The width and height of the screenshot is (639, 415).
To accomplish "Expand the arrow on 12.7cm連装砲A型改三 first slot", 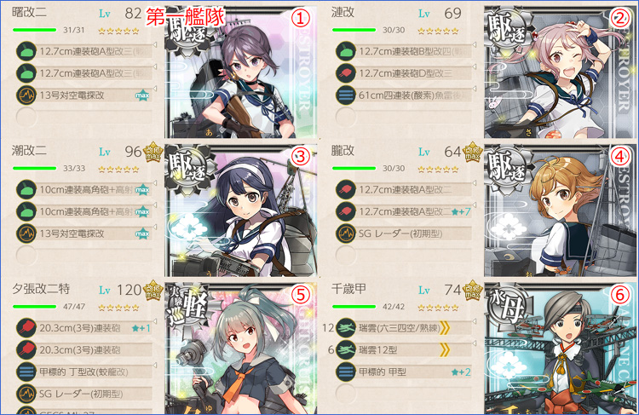I will [x=155, y=45].
